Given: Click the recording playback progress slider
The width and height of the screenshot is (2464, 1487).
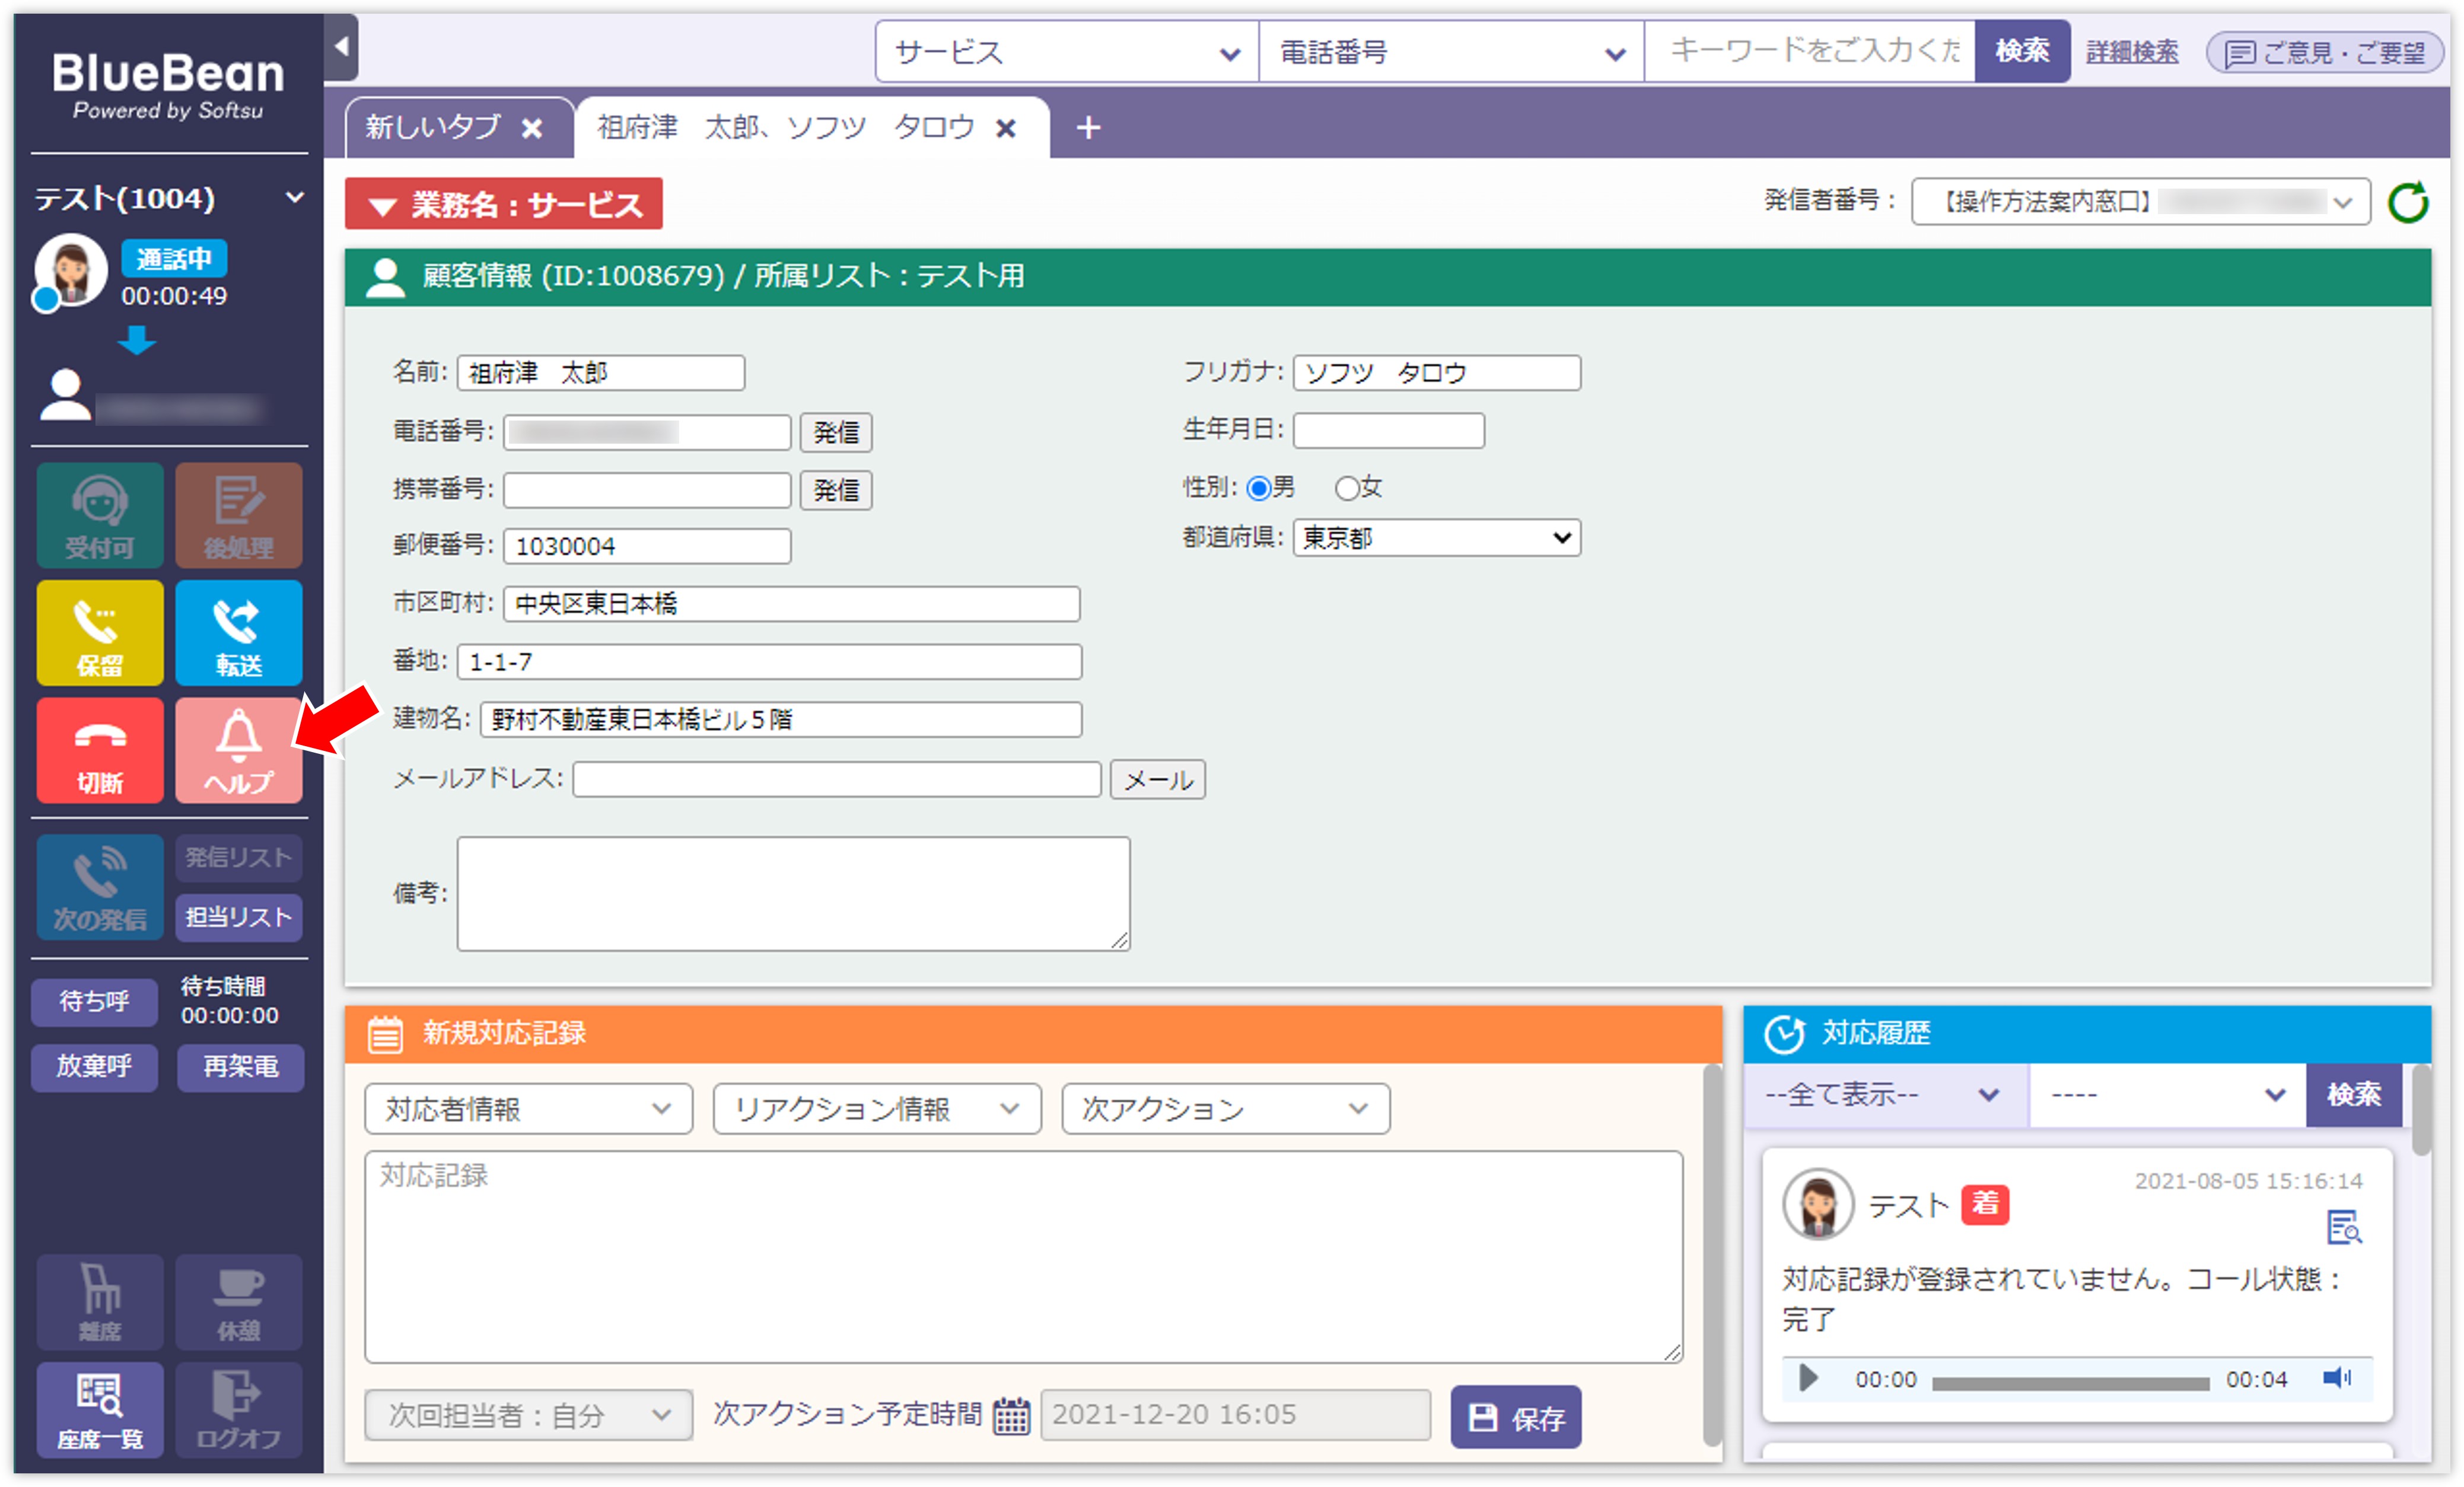Looking at the screenshot, I should 2070,1383.
